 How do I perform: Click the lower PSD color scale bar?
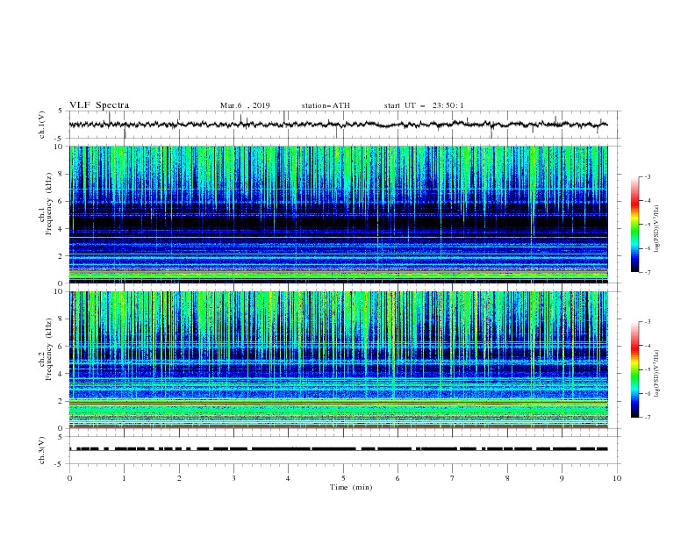point(635,369)
